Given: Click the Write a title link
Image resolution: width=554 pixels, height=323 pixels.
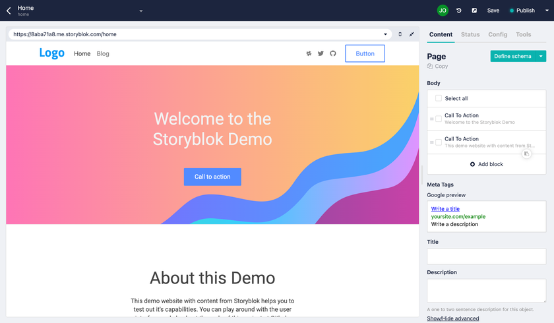Looking at the screenshot, I should tap(445, 209).
